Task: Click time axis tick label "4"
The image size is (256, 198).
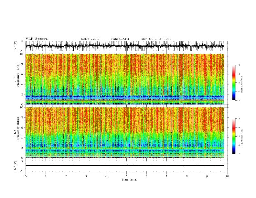Action: [106, 176]
